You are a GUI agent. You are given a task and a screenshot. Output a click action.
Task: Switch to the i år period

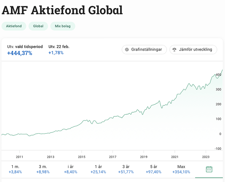tap(71, 169)
